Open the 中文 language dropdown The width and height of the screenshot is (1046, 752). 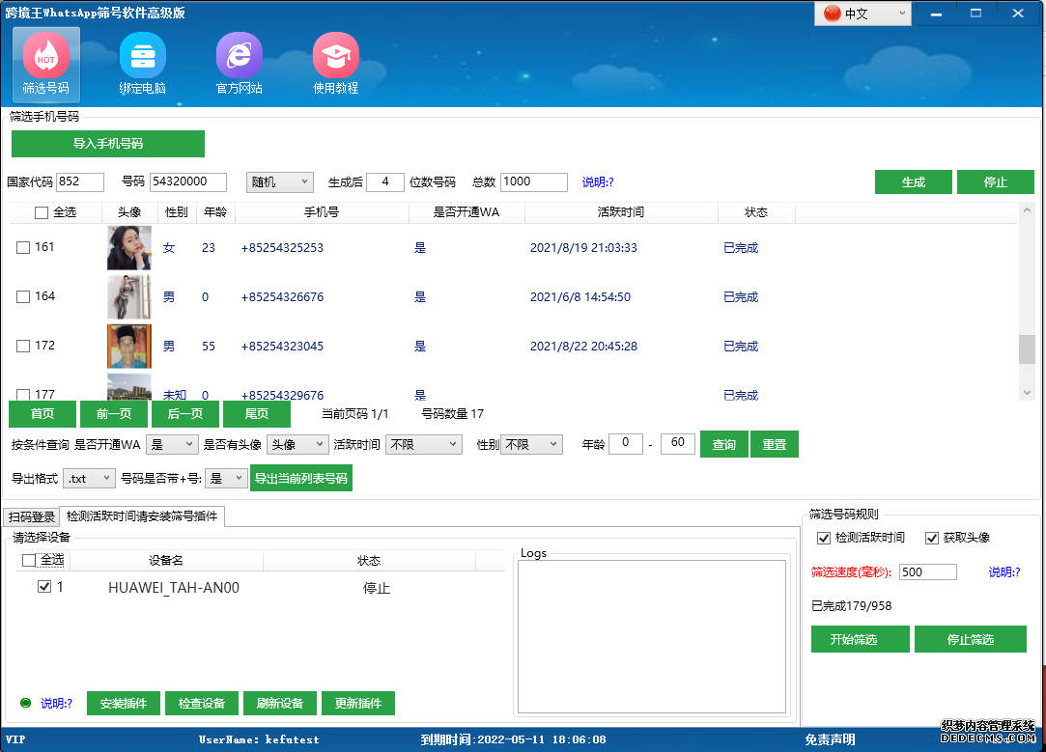click(x=862, y=14)
